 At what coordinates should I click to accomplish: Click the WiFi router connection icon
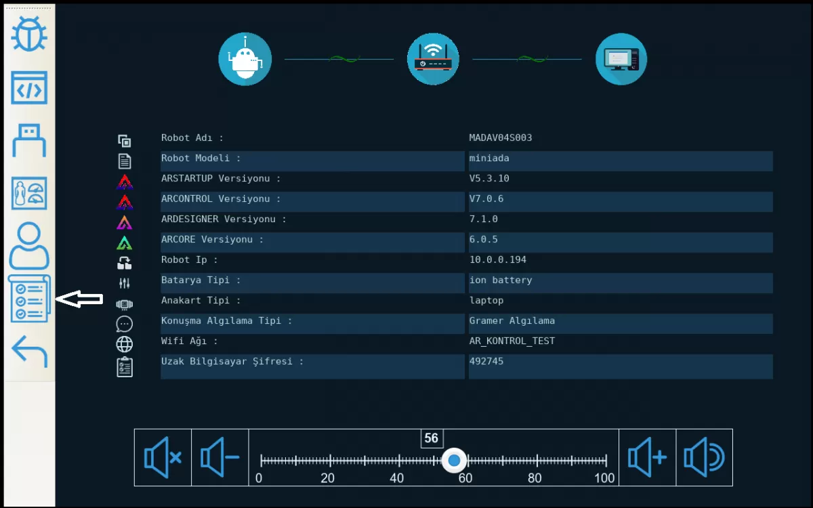click(x=433, y=59)
